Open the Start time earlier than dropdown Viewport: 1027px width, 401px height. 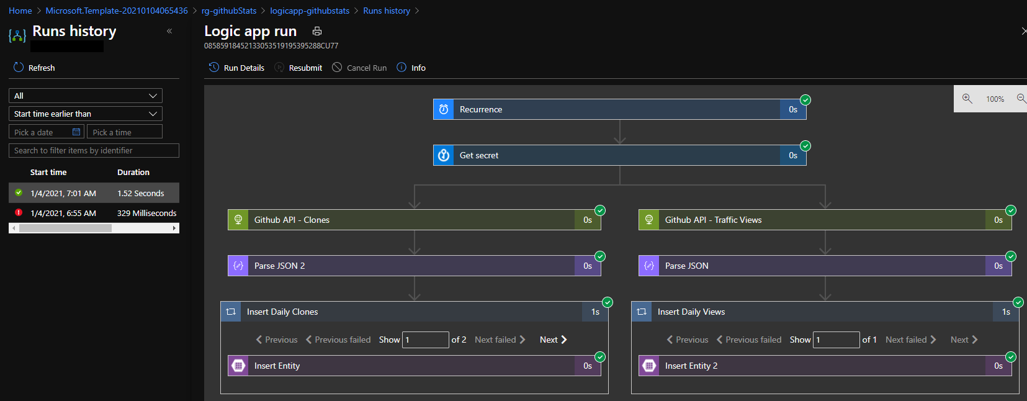pyautogui.click(x=86, y=114)
